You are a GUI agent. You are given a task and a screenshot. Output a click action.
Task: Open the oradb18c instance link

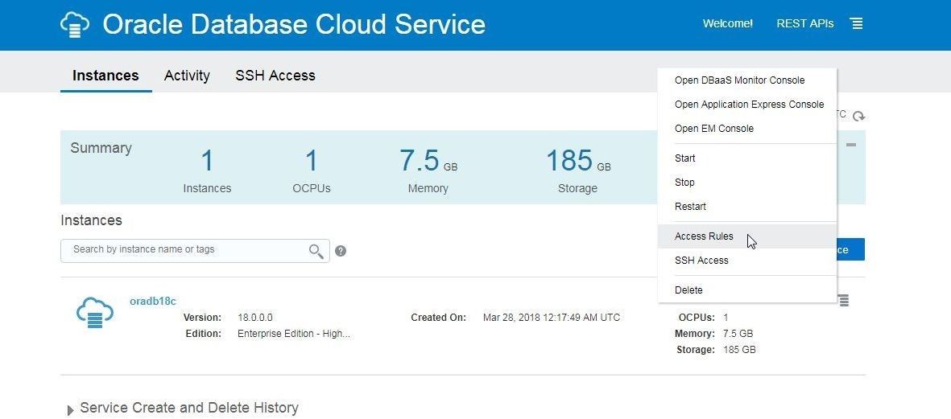click(x=153, y=301)
